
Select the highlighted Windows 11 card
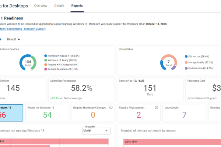(11, 113)
